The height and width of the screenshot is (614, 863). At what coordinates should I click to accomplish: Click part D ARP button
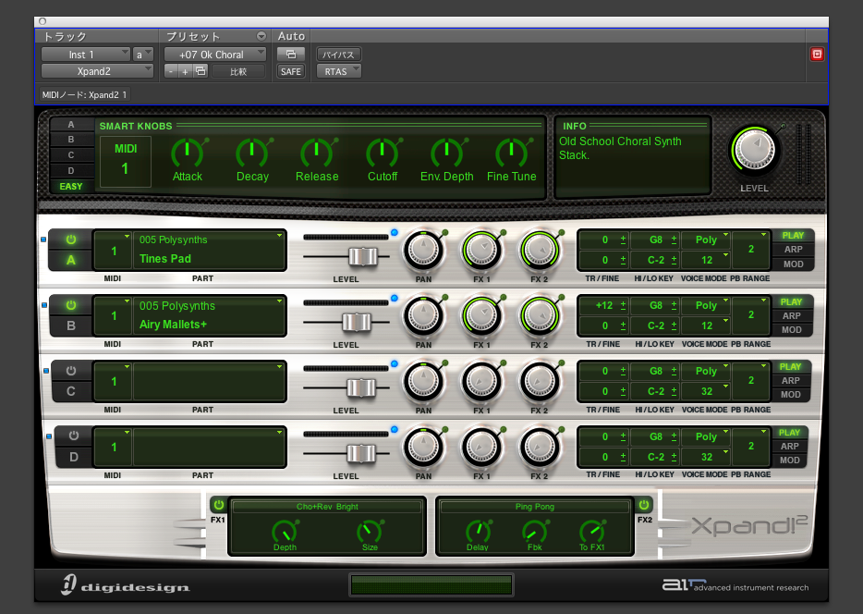(789, 446)
